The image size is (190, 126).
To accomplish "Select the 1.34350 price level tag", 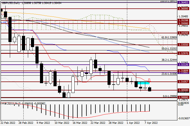I will point(183,33).
